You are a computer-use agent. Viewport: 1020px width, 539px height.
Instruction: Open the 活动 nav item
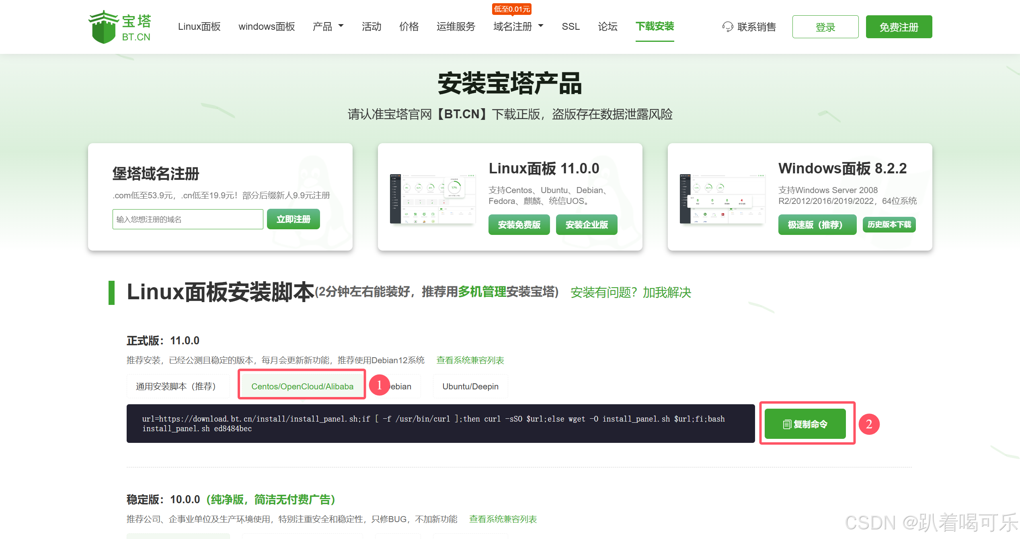371,27
